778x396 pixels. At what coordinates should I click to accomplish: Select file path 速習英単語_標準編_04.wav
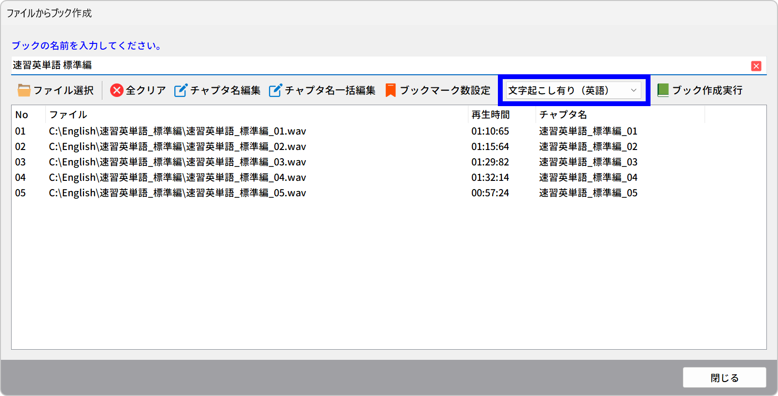[177, 178]
